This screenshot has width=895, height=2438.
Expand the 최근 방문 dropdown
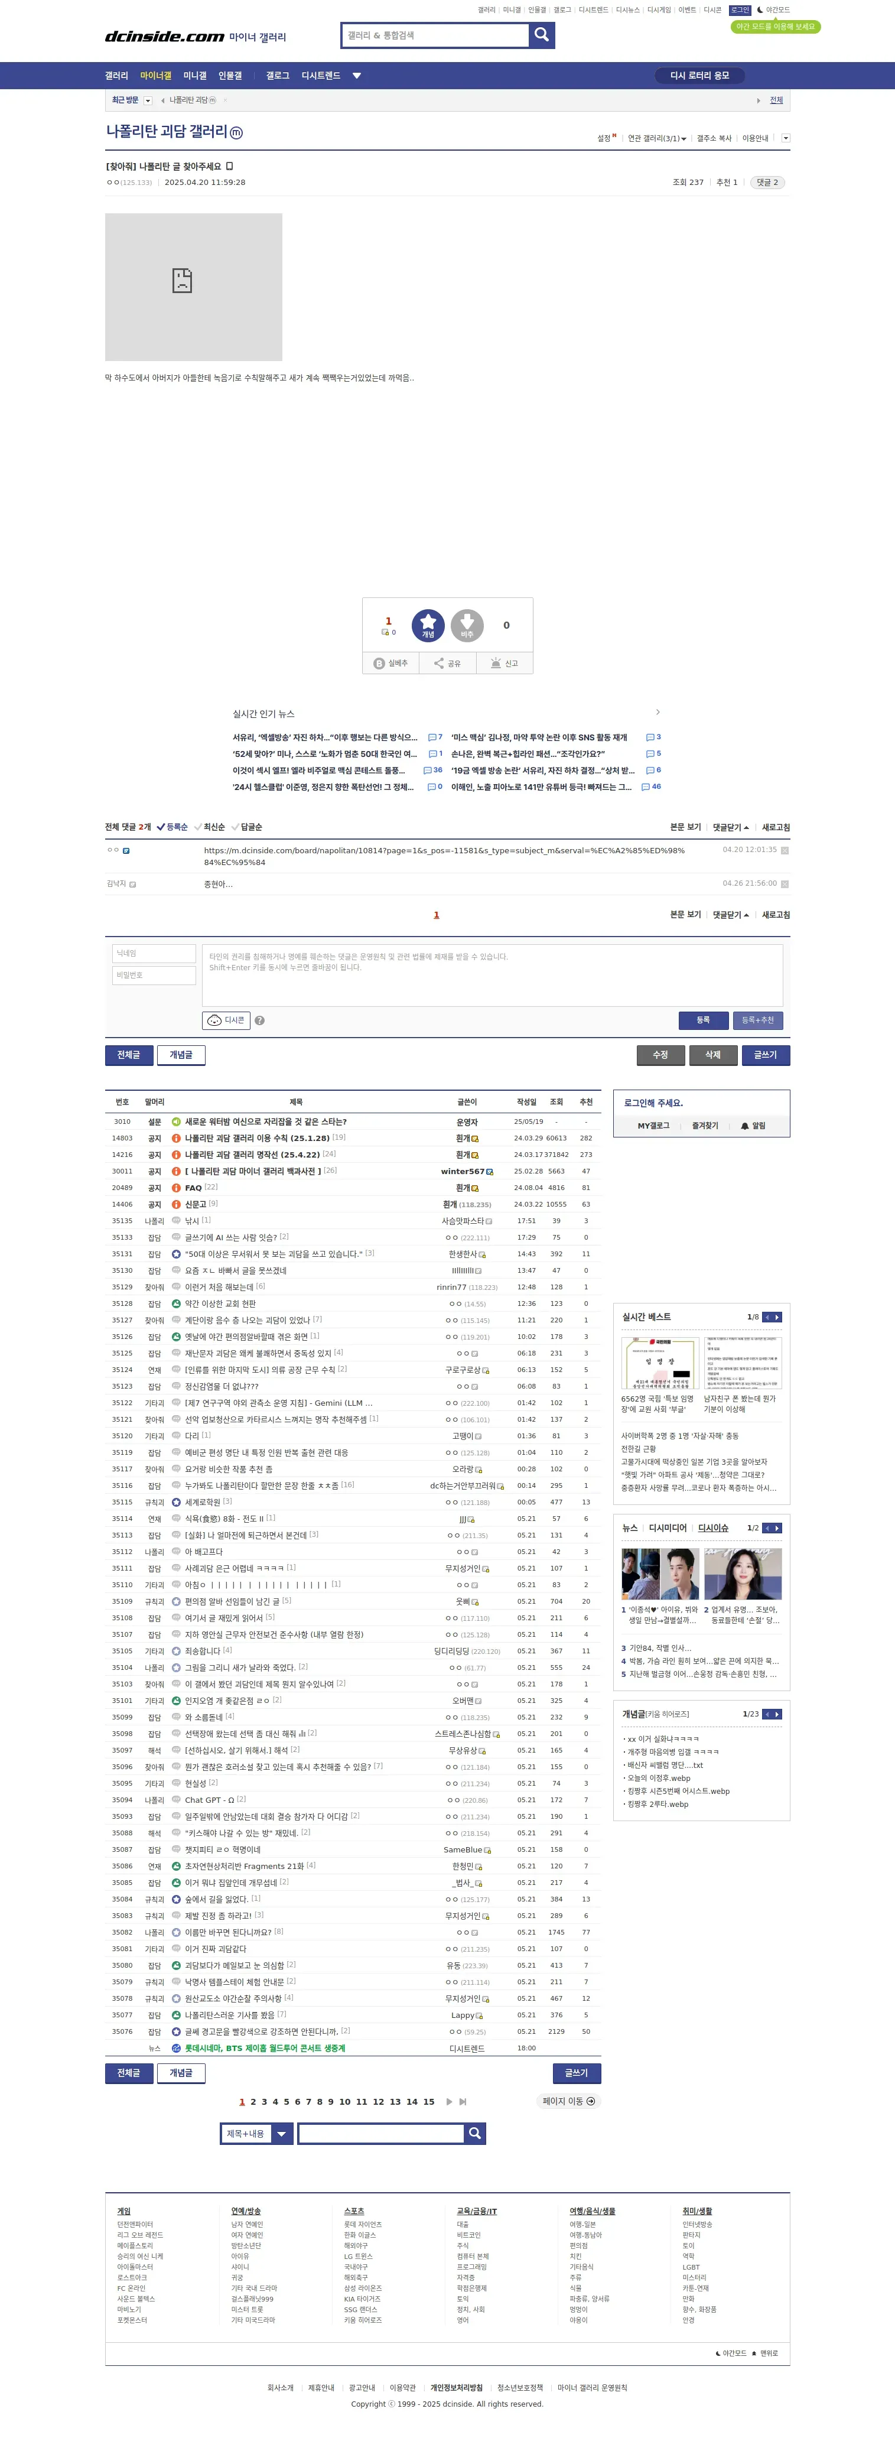148,100
